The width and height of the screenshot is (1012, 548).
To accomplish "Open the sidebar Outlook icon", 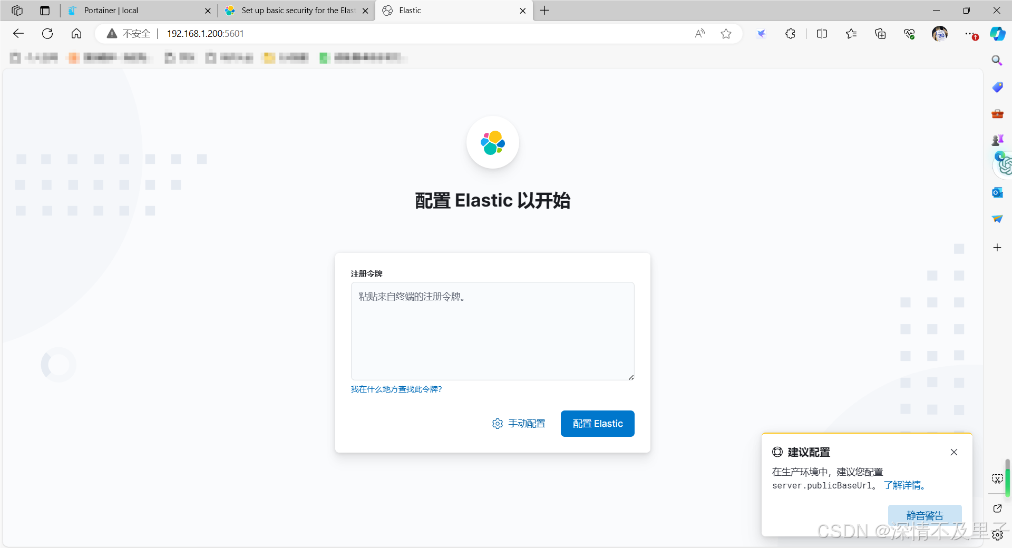I will (997, 192).
